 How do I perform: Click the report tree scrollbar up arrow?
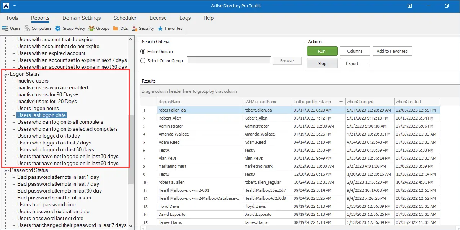tap(131, 39)
